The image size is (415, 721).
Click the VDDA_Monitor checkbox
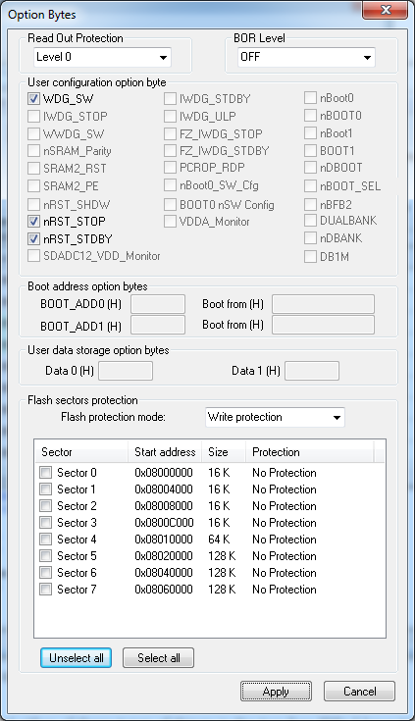[171, 222]
